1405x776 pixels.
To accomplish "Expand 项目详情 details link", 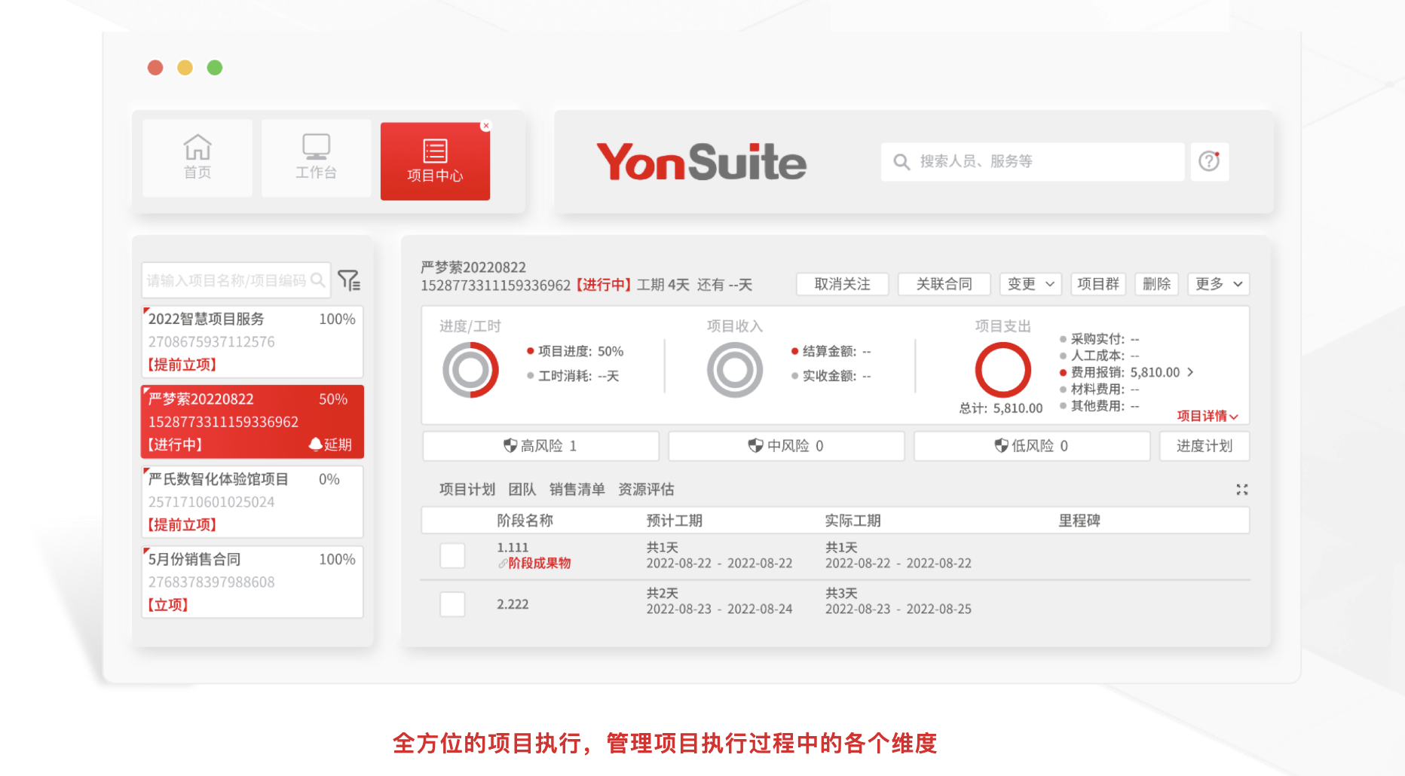I will click(1207, 416).
